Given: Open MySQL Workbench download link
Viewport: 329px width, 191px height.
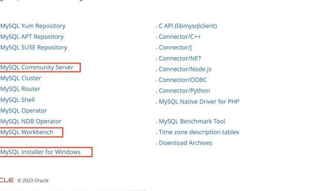Looking at the screenshot, I should (27, 132).
